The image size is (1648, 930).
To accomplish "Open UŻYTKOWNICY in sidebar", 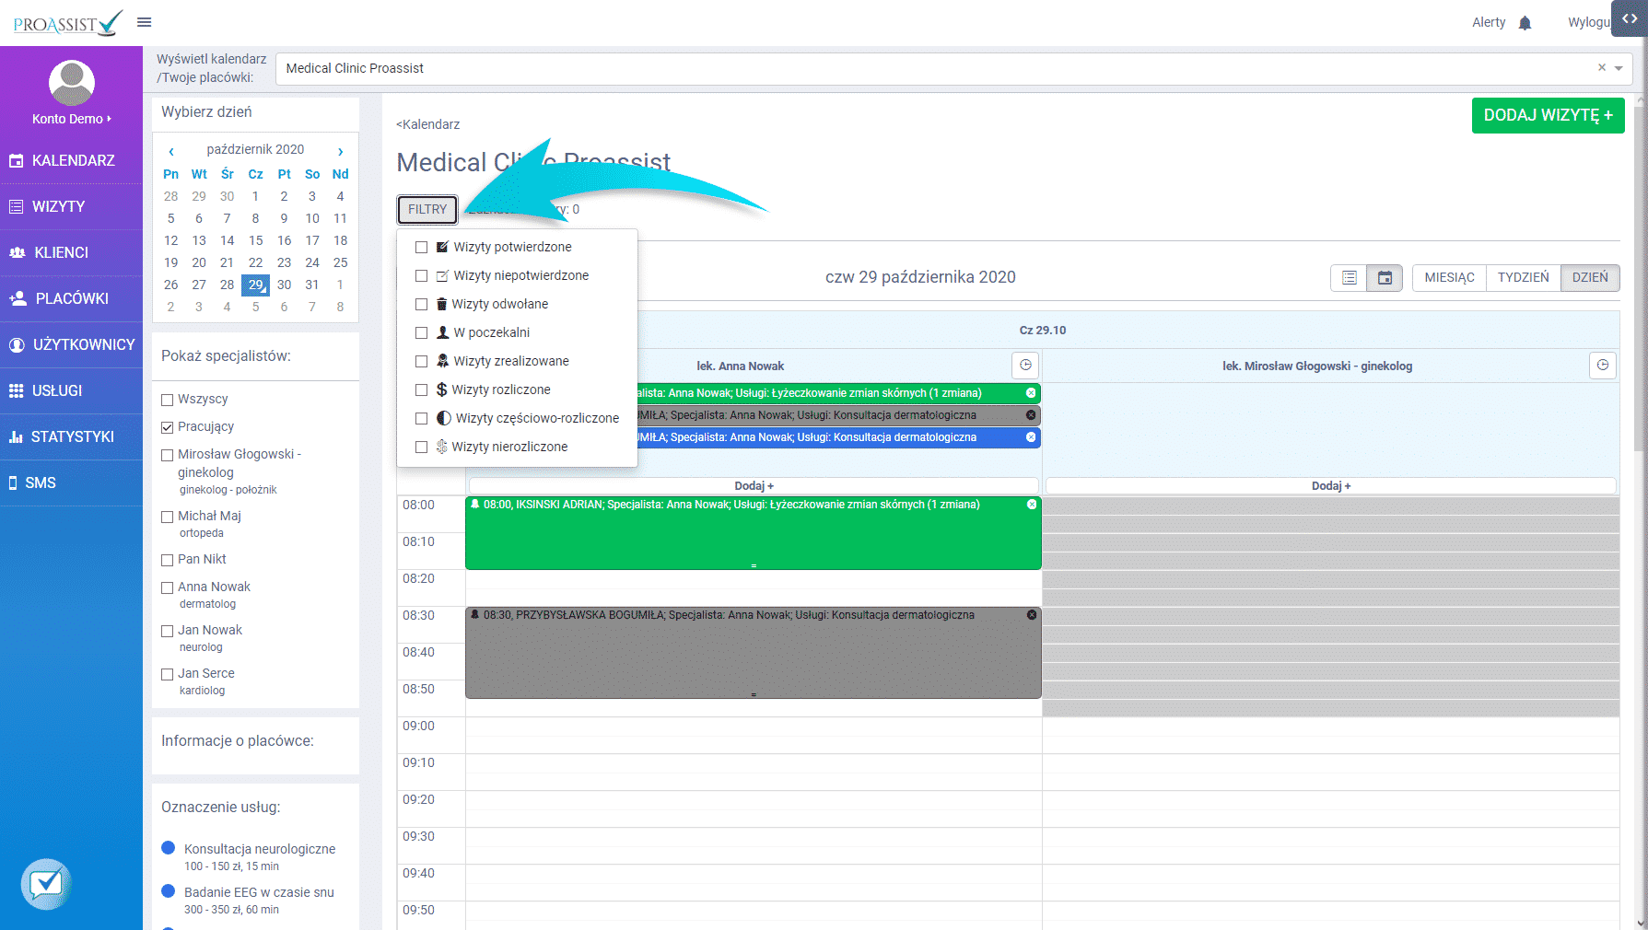I will [72, 344].
